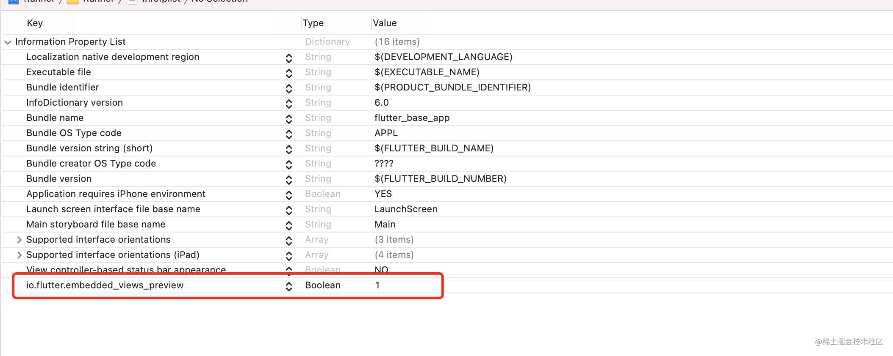
Task: Select the Bundle identifier key
Action: pyautogui.click(x=62, y=87)
